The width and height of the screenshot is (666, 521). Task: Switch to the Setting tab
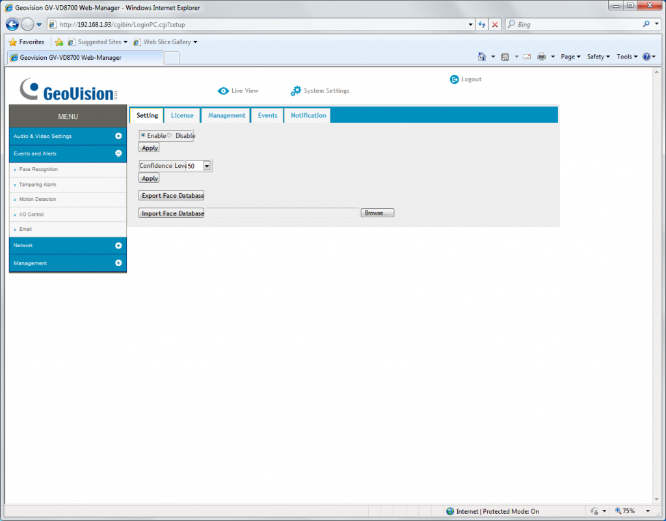[147, 115]
